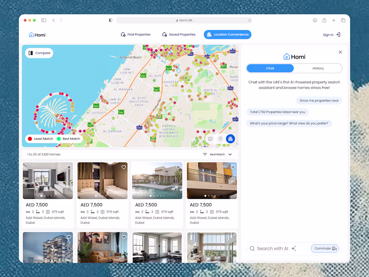The image size is (369, 277).
Task: Switch to map view icon on map
Action: point(210,139)
